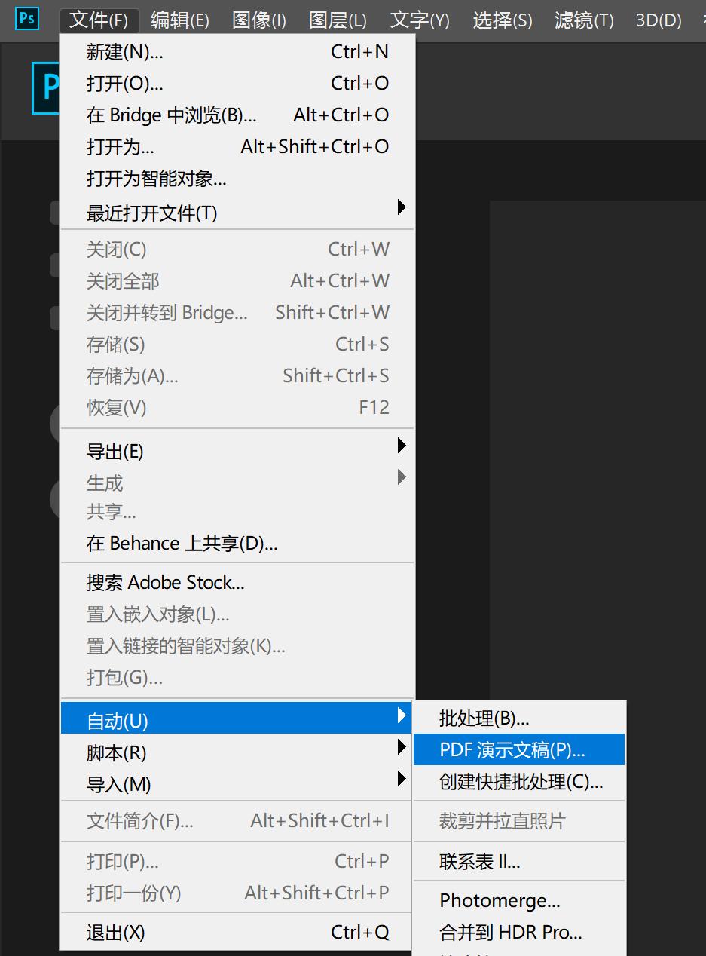This screenshot has width=706, height=956.
Task: Select 打开为智能对象...
Action: pyautogui.click(x=237, y=179)
